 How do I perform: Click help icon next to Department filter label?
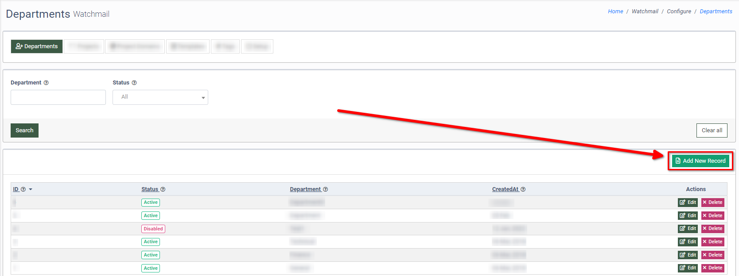[46, 83]
